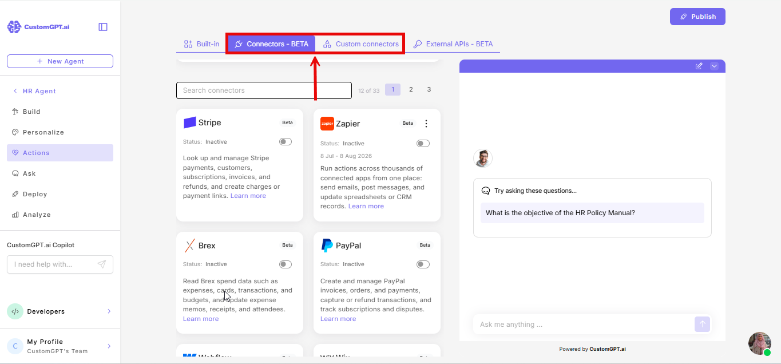Create a New Agent
The width and height of the screenshot is (781, 364).
[x=60, y=61]
